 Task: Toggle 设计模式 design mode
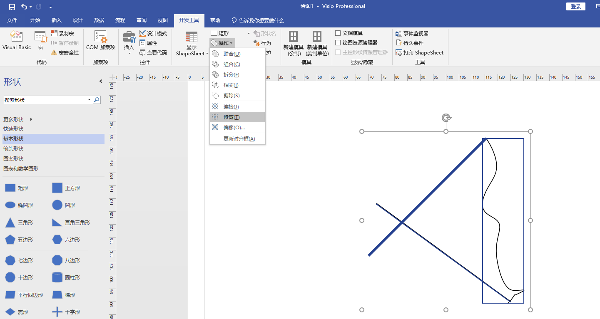153,33
